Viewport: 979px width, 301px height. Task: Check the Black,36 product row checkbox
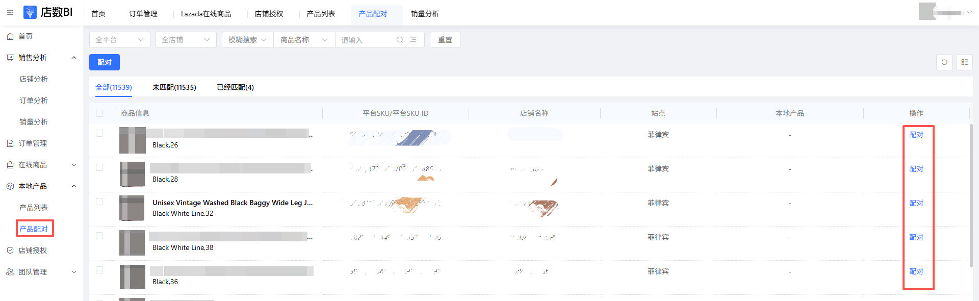99,270
